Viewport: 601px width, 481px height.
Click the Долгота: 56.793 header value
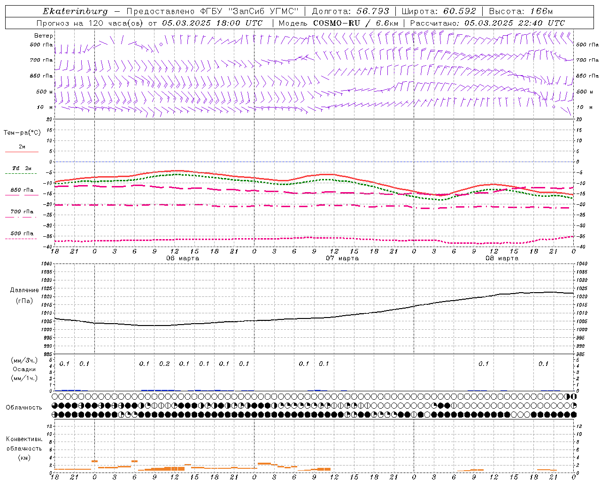(x=350, y=11)
